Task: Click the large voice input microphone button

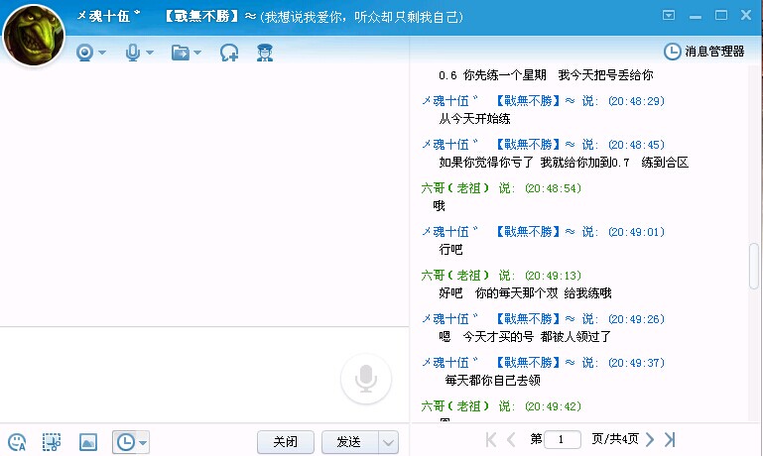Action: point(365,380)
